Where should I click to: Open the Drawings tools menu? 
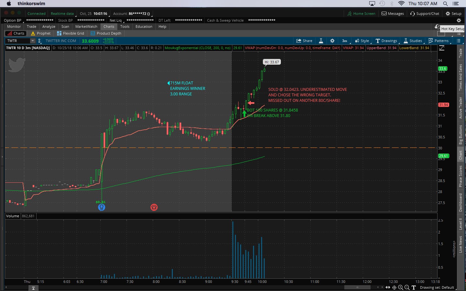386,41
